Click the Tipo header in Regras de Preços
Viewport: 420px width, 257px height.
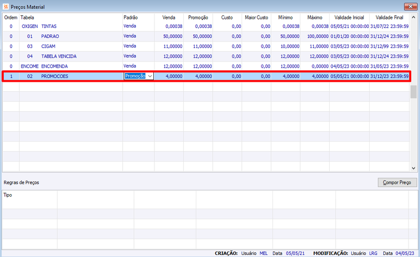(7, 195)
